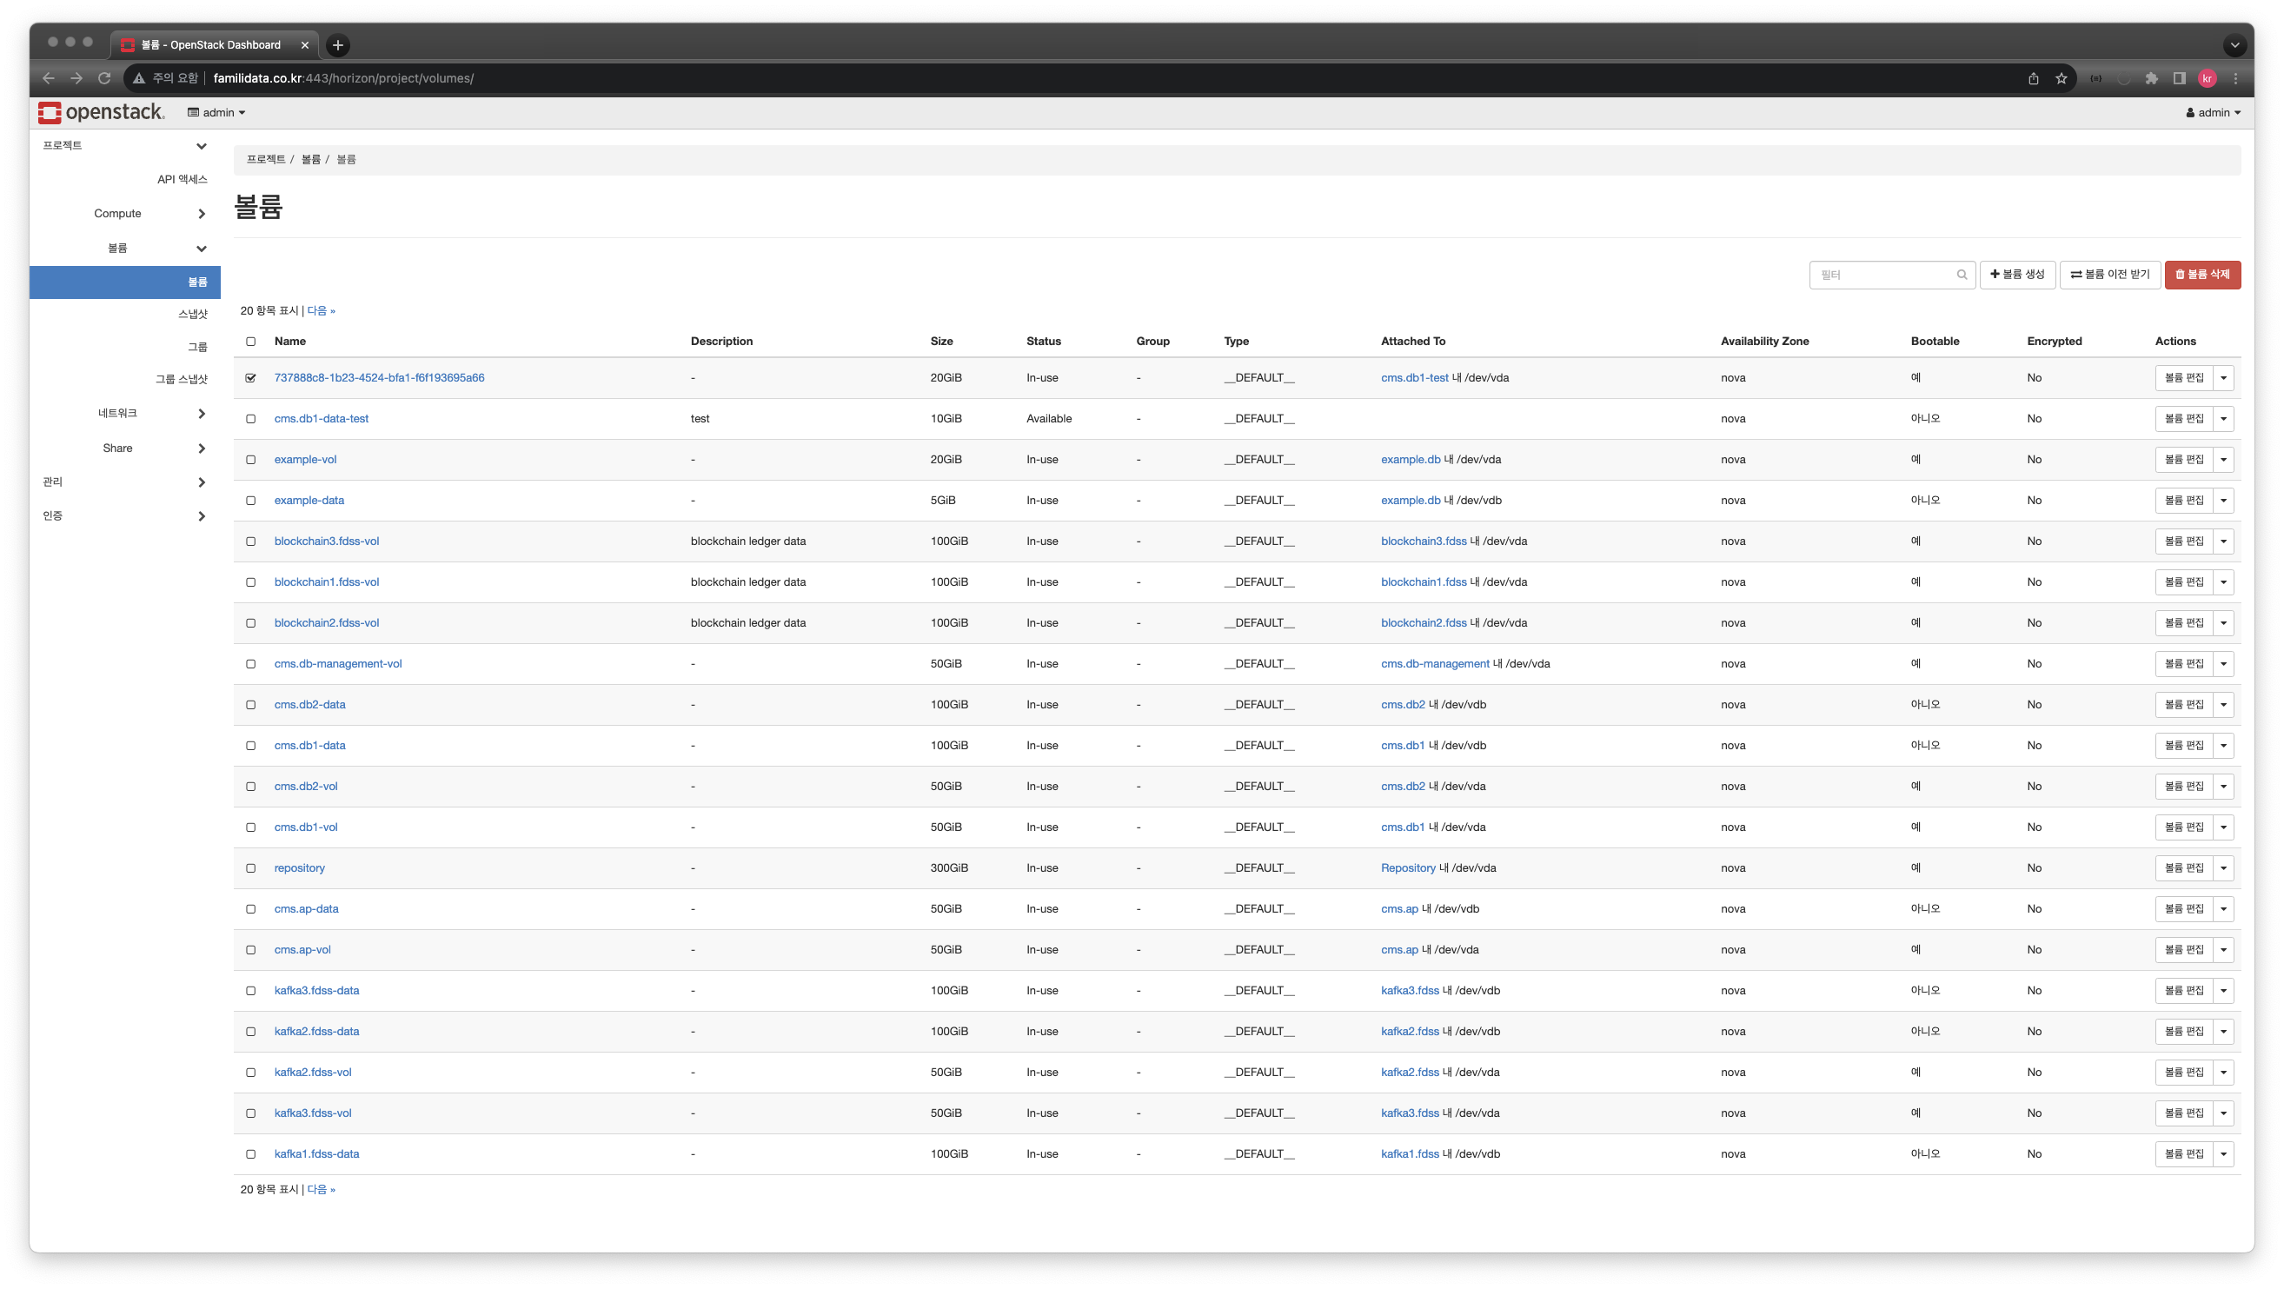Open the 스냅샷 sidebar menu item
Viewport: 2284px width, 1289px height.
click(192, 314)
